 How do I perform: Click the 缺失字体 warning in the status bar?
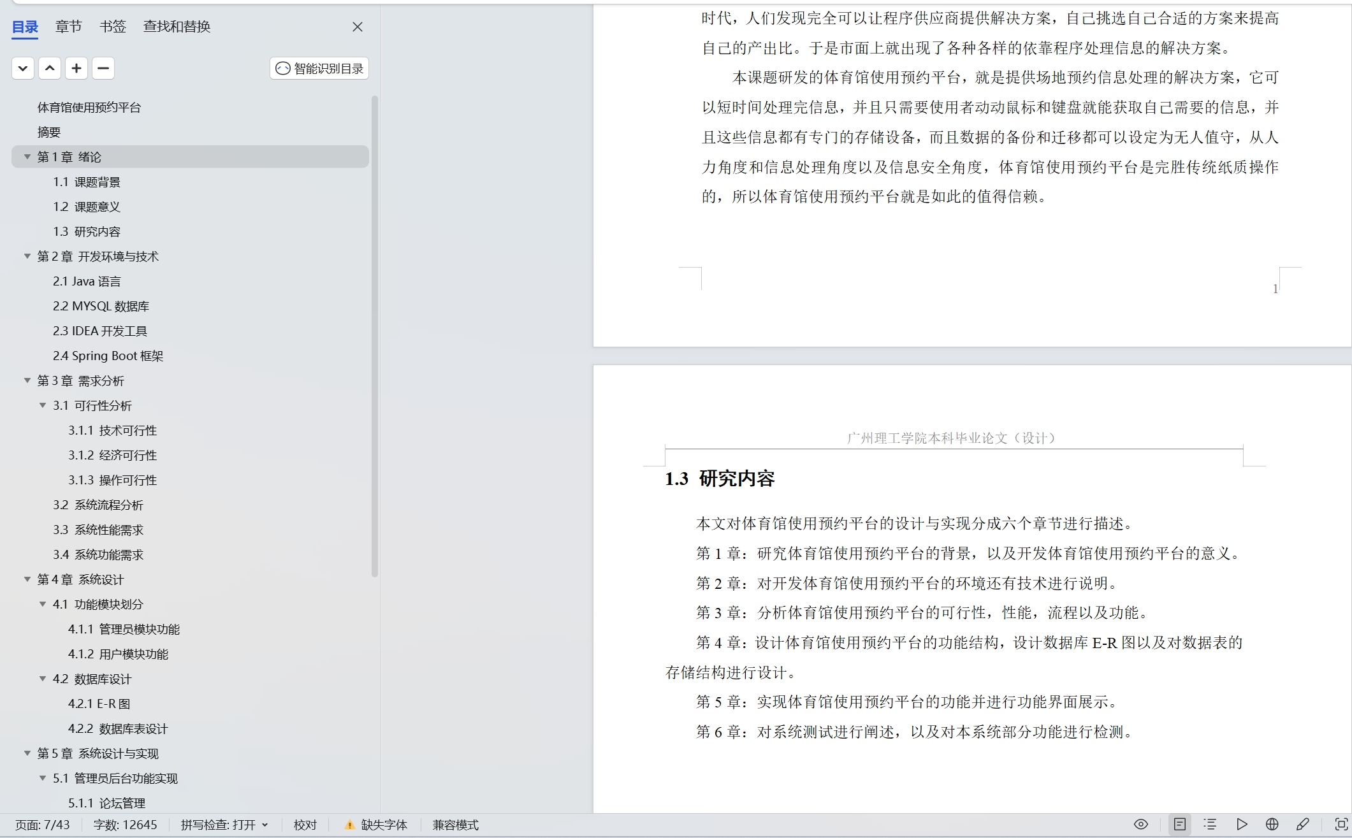pyautogui.click(x=376, y=825)
